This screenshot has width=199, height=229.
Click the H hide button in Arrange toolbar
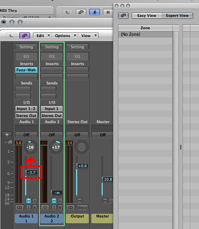coord(108,12)
